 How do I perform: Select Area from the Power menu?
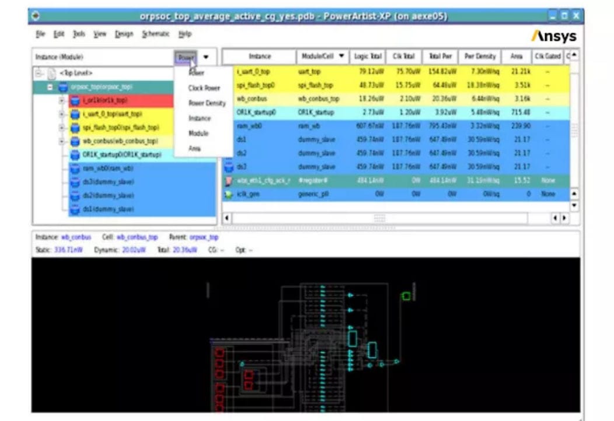tap(194, 149)
